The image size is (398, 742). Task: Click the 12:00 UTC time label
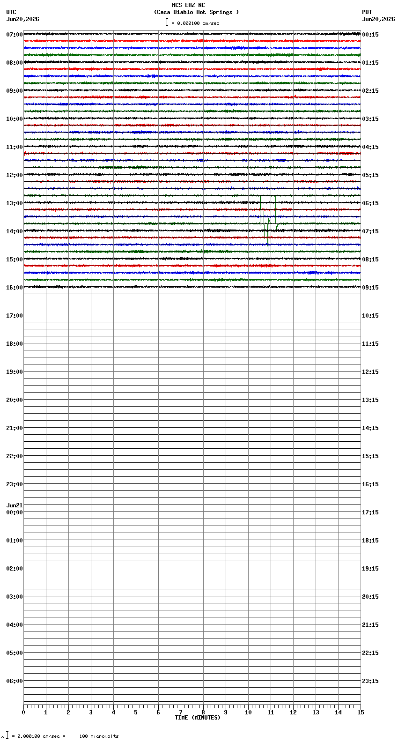15,175
